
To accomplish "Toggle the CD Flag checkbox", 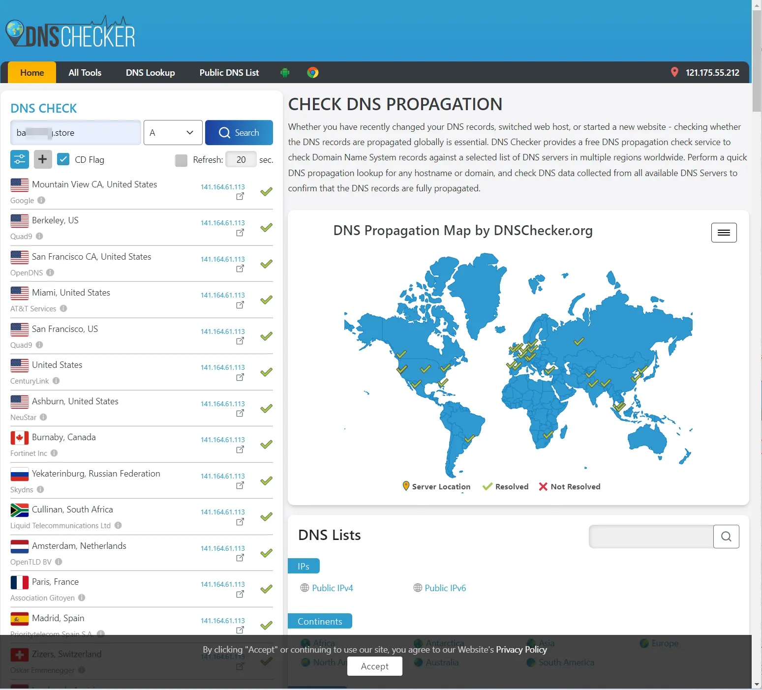I will click(x=63, y=159).
